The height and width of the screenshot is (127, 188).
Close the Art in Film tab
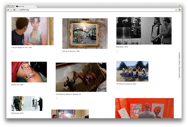tap(35, 6)
